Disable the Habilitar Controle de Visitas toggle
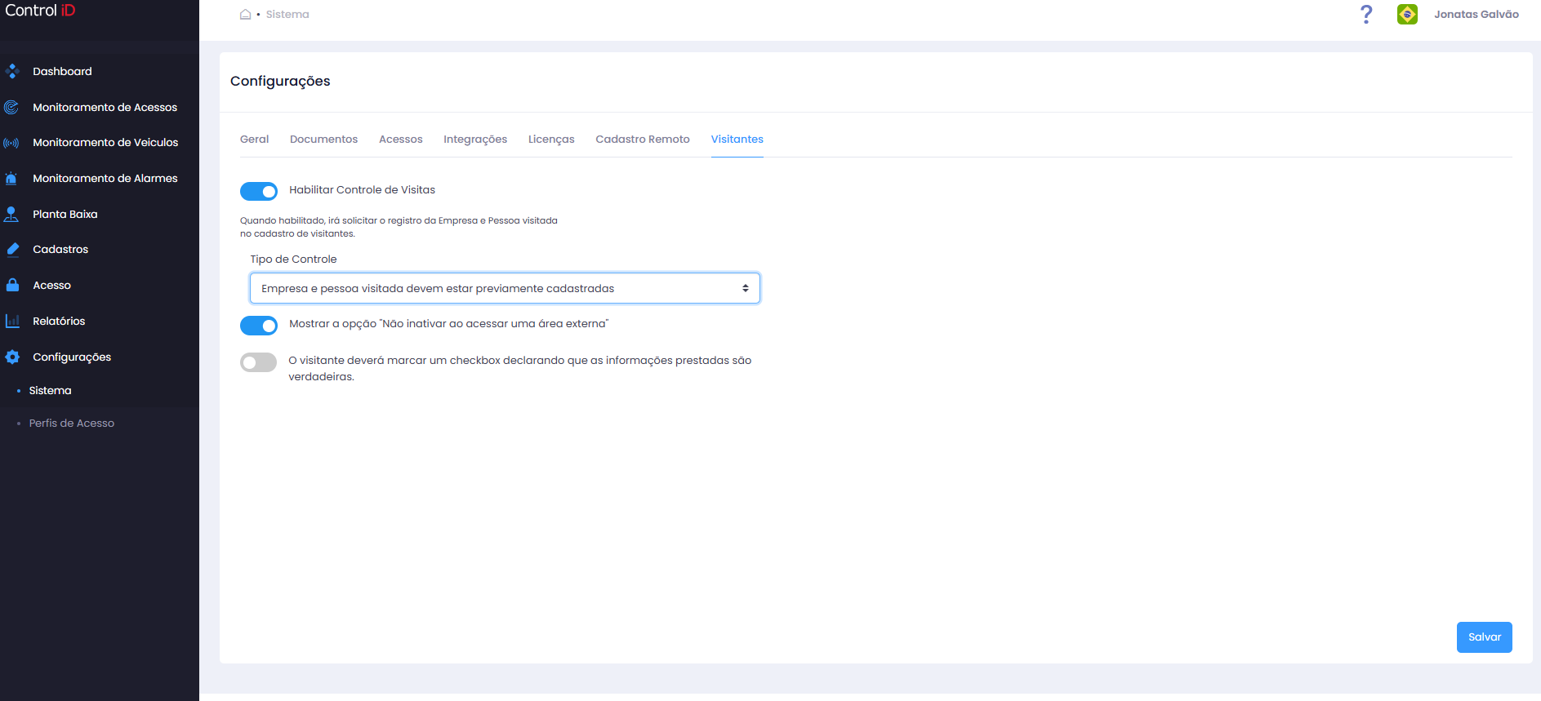Image resolution: width=1541 pixels, height=701 pixels. pyautogui.click(x=259, y=191)
